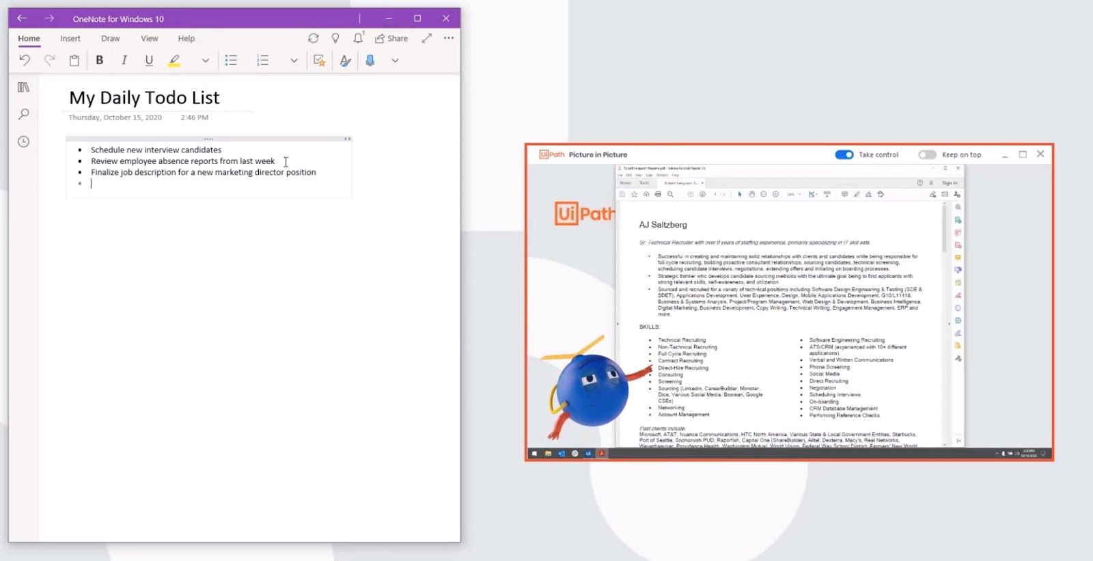The image size is (1093, 561).
Task: Show recent notes in sidebar
Action: point(23,141)
